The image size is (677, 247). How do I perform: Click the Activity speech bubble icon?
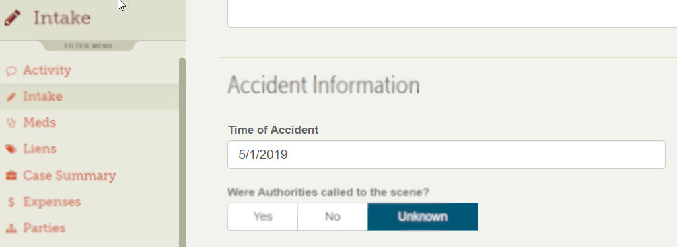point(11,71)
